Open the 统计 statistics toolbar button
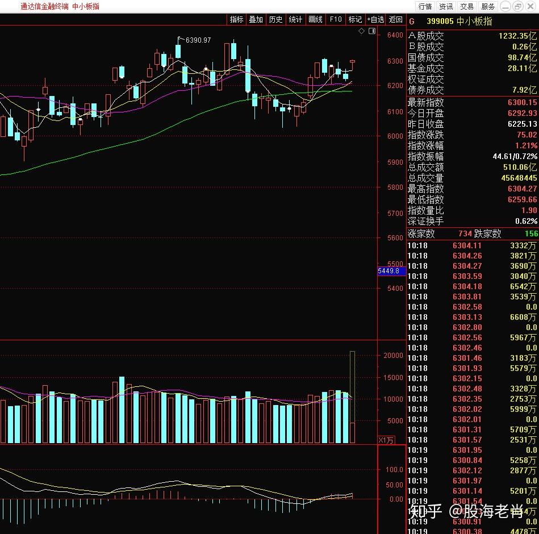The image size is (539, 534). pyautogui.click(x=295, y=20)
